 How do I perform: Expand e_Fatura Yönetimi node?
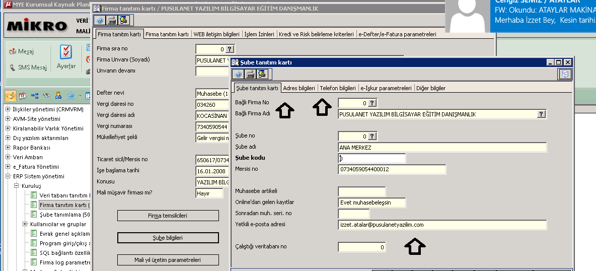[8, 166]
